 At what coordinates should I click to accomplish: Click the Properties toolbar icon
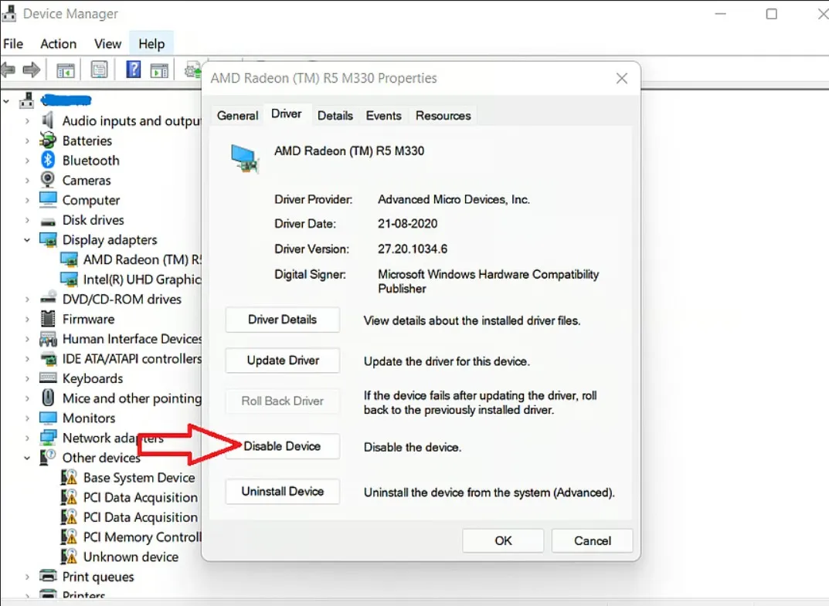[100, 69]
